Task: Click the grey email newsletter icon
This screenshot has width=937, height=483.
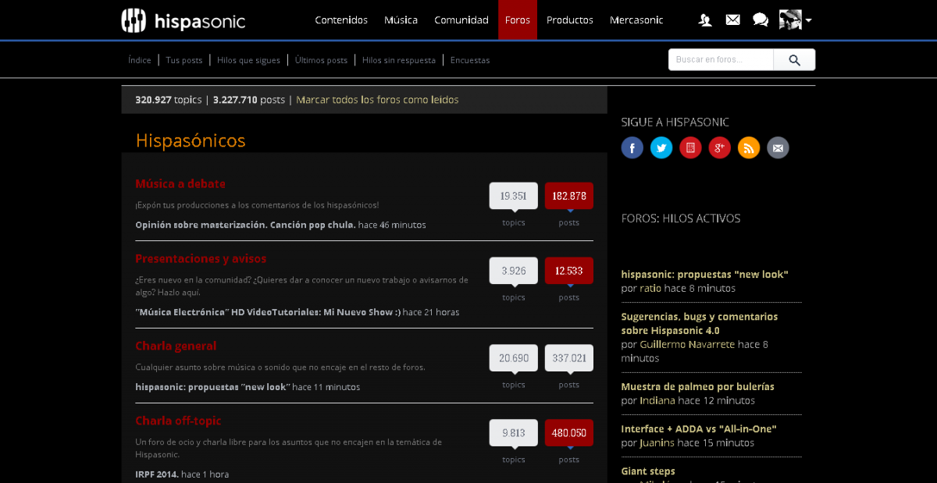Action: [x=778, y=147]
